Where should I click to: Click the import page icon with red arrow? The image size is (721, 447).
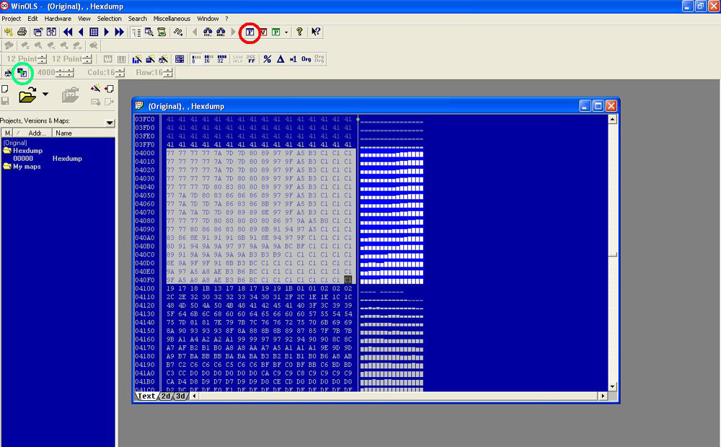(109, 88)
